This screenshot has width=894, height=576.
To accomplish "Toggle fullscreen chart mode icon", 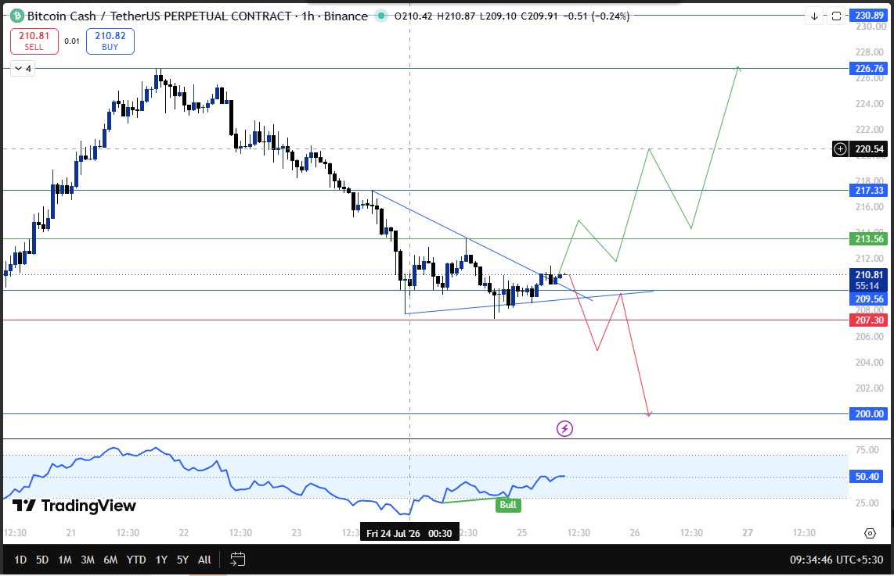I will point(836,16).
